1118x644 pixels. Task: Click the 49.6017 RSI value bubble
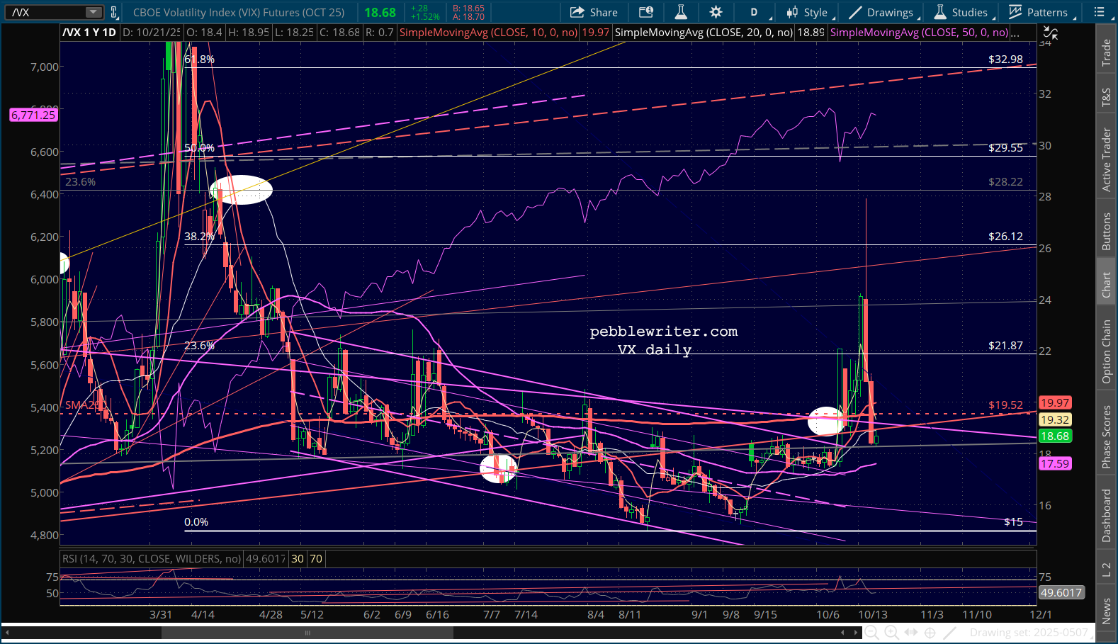1061,592
